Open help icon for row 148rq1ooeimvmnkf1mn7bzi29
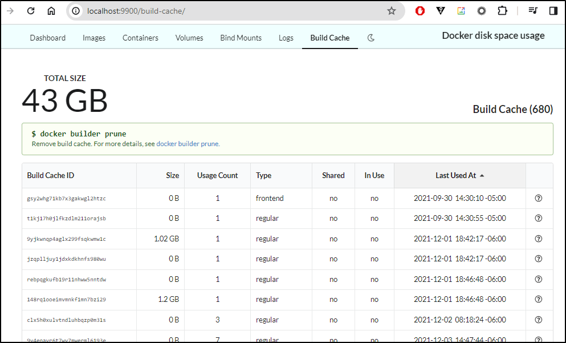This screenshot has width=566, height=343. click(x=539, y=299)
